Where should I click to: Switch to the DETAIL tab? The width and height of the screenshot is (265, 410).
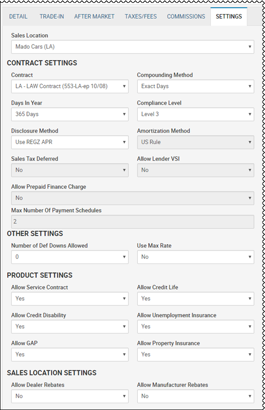click(18, 16)
